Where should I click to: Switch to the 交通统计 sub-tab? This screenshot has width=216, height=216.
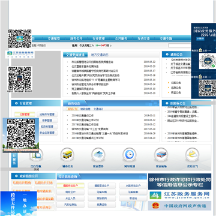tap(98, 109)
